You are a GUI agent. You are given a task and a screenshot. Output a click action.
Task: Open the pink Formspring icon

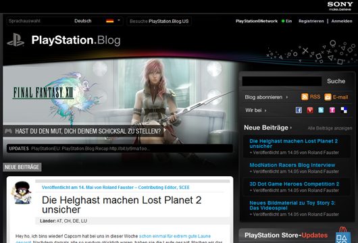coord(332,110)
